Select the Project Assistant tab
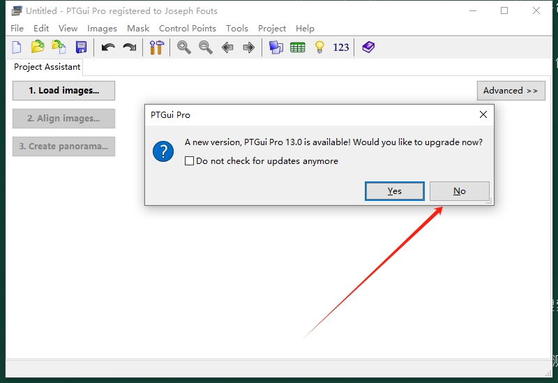This screenshot has height=383, width=558. click(47, 67)
